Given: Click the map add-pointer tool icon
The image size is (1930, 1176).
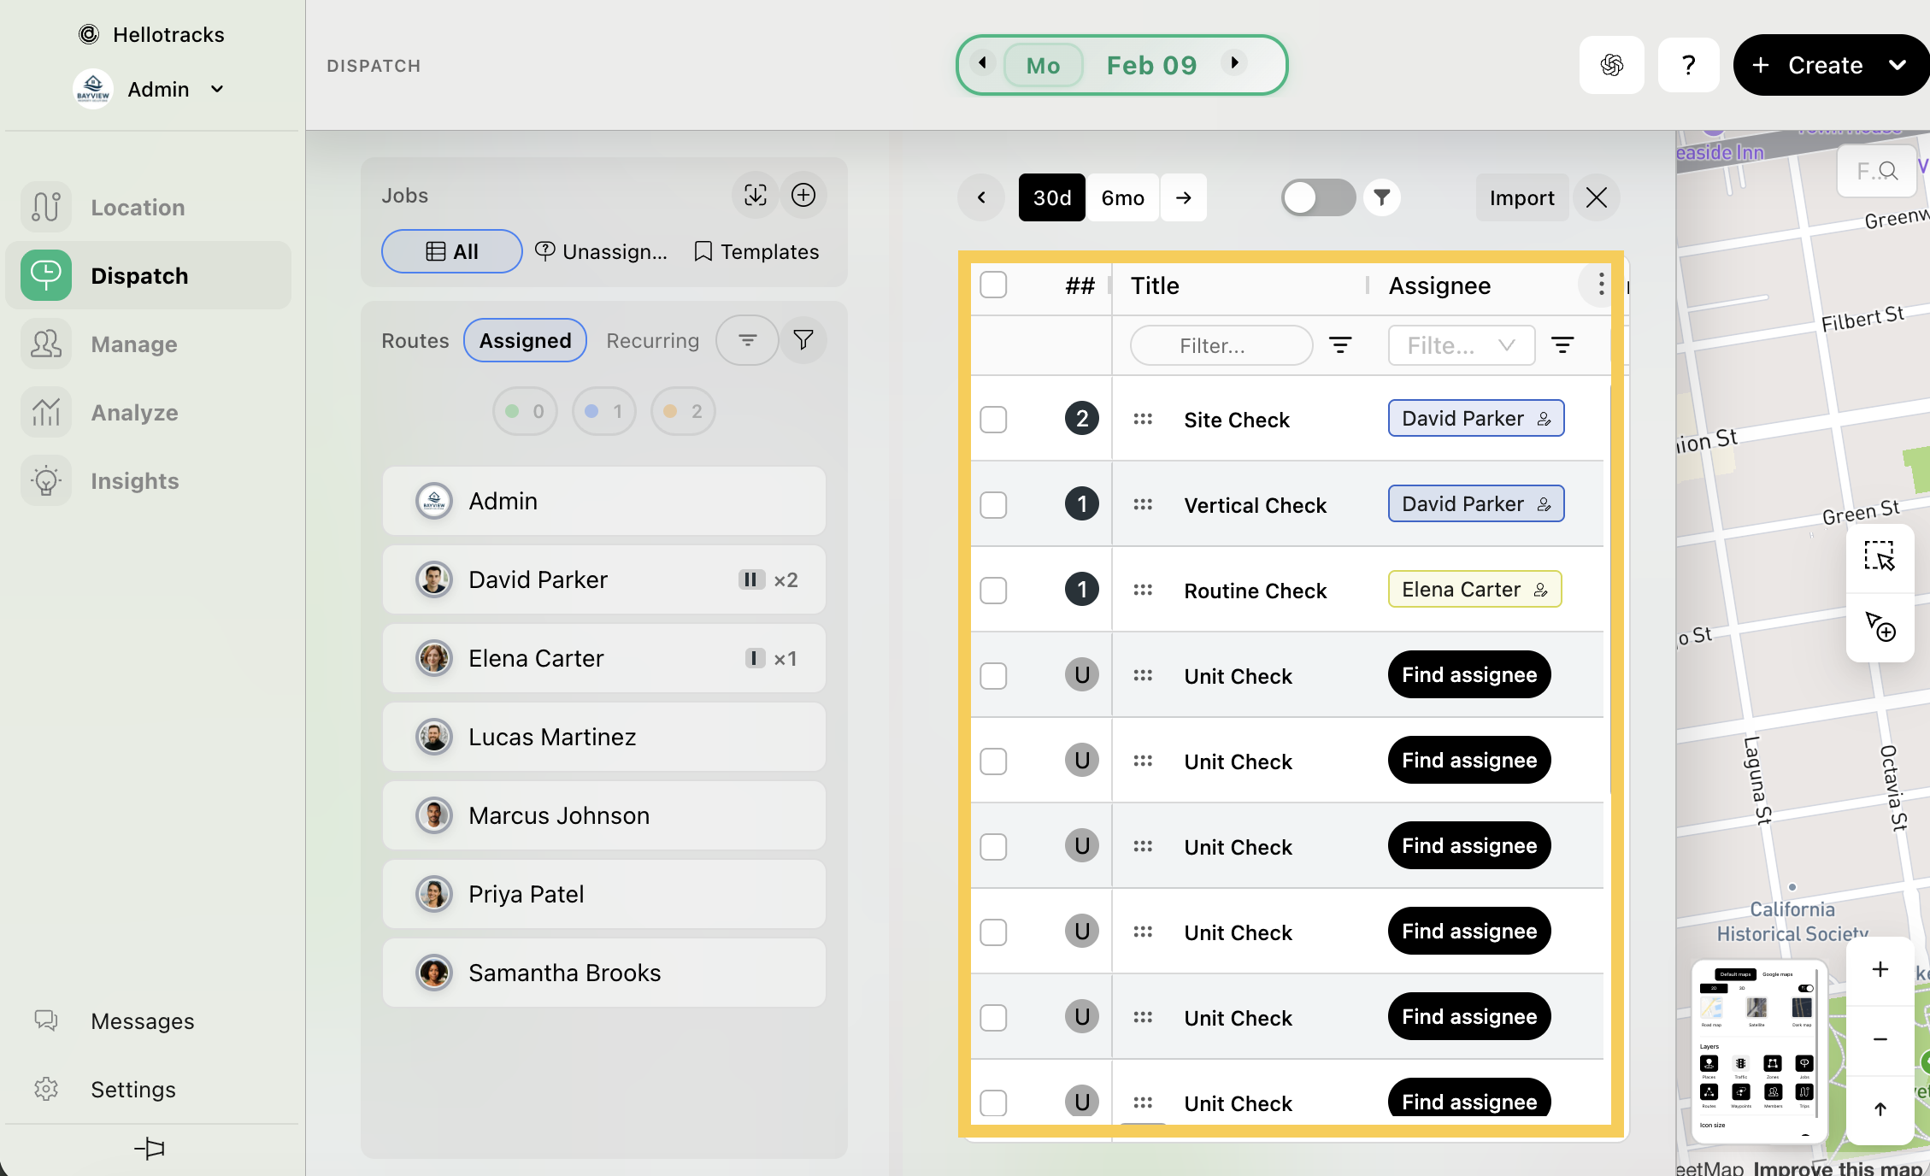Looking at the screenshot, I should [x=1880, y=626].
